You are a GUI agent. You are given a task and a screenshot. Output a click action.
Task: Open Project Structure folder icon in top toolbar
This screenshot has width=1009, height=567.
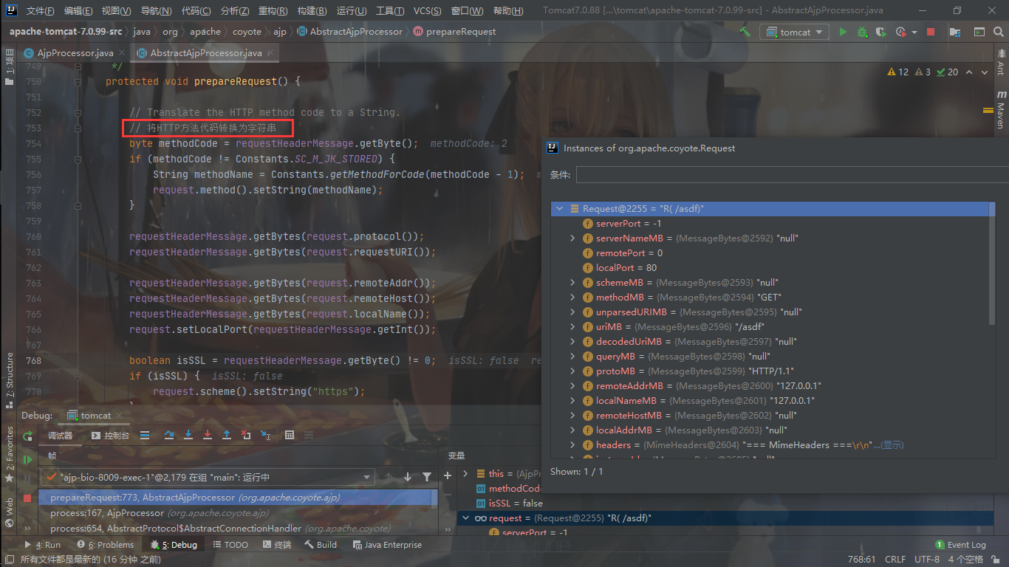click(955, 32)
